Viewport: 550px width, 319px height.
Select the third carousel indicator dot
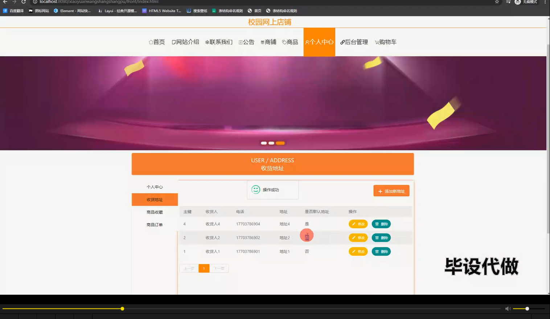pyautogui.click(x=280, y=143)
